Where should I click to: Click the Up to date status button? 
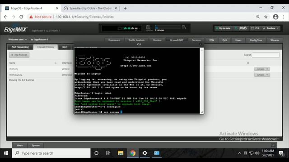tap(223, 28)
